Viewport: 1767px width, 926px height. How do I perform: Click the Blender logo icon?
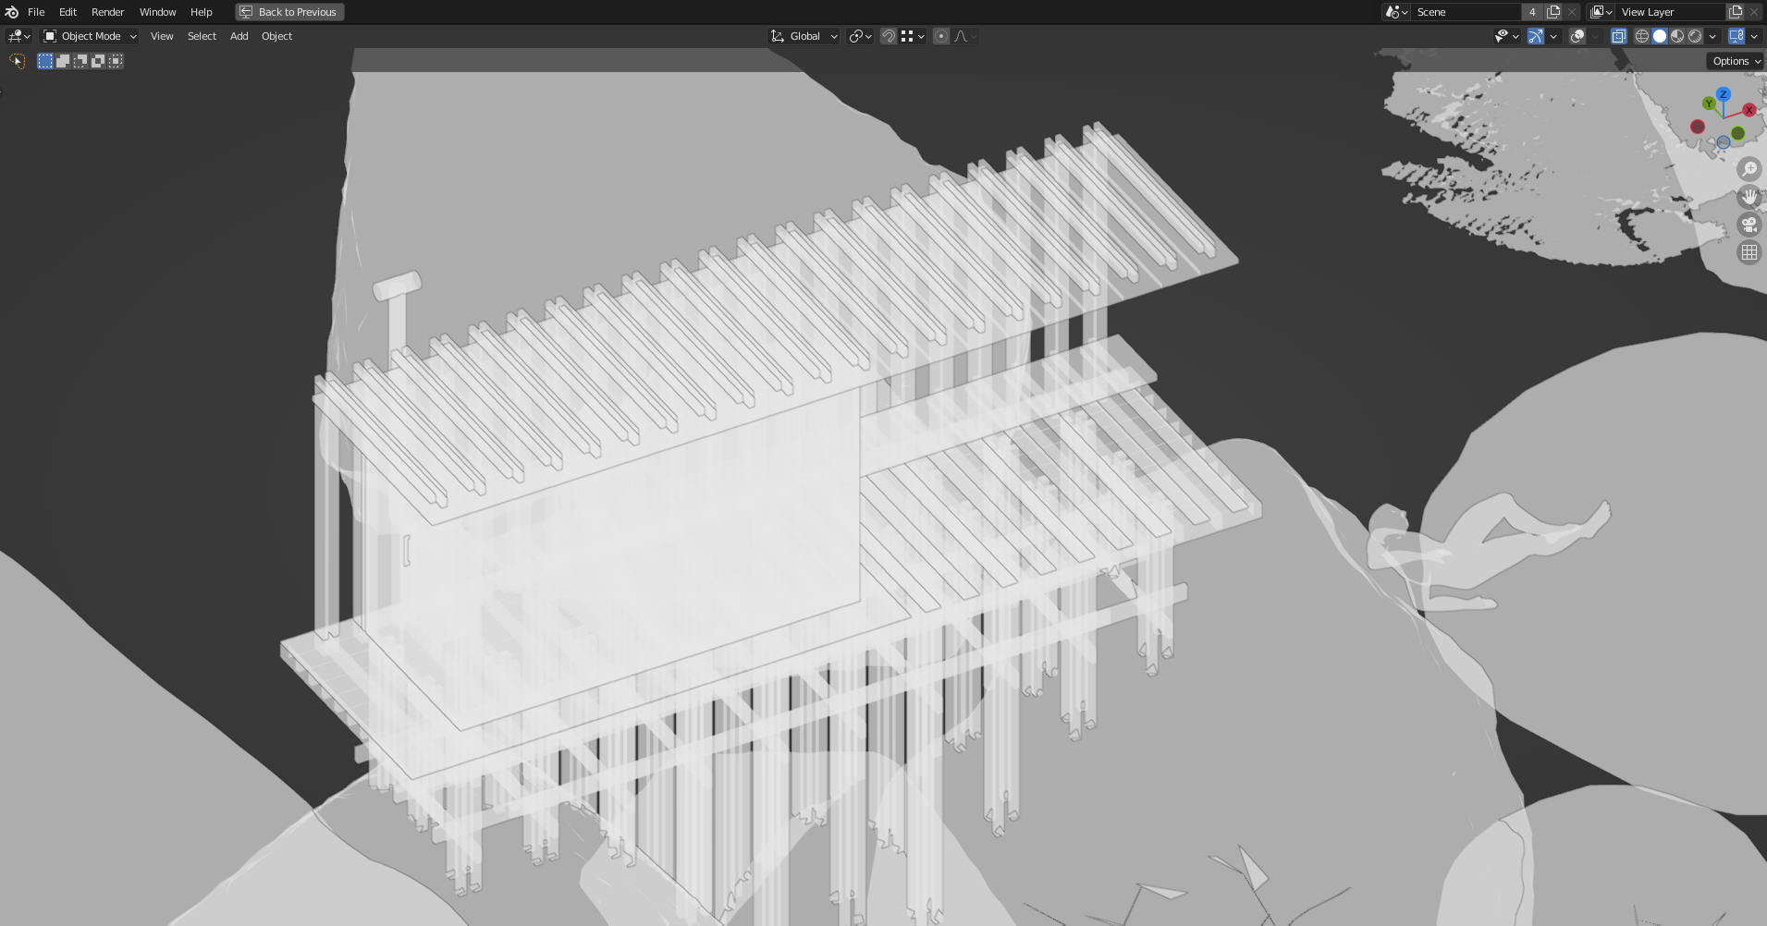click(11, 12)
